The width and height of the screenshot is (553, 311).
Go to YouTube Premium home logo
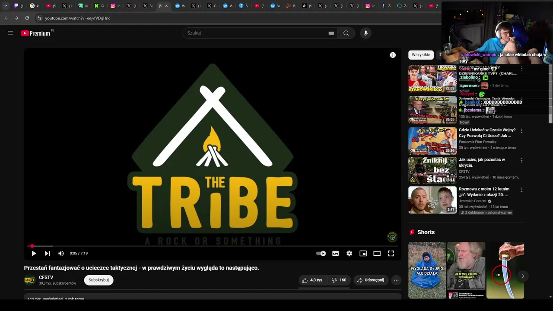(x=36, y=33)
